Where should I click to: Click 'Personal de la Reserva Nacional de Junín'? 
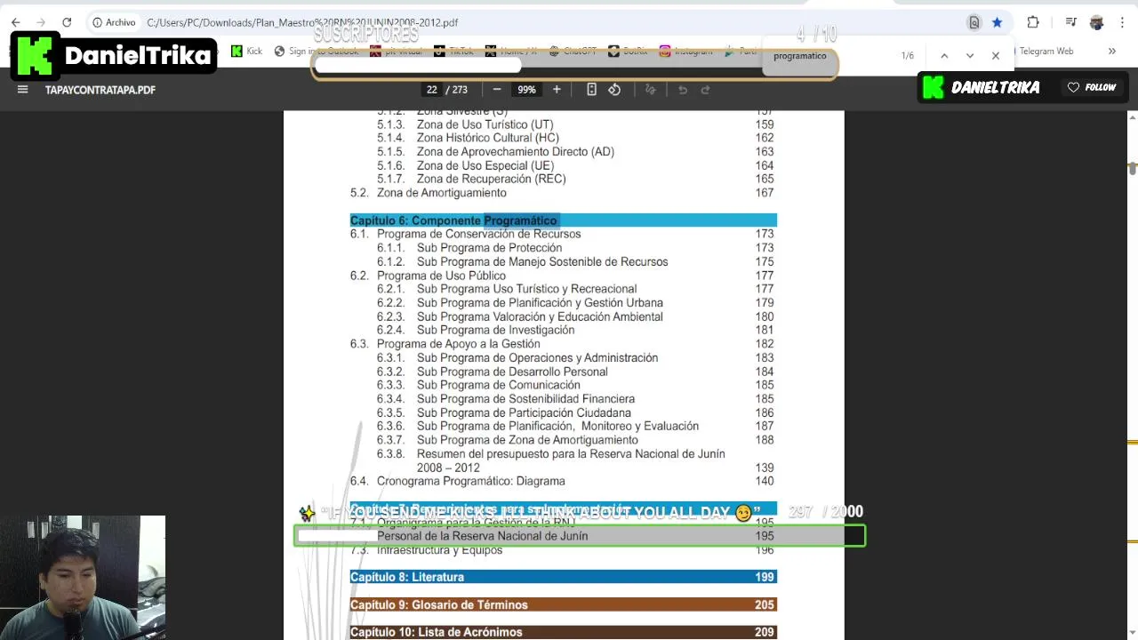(483, 536)
